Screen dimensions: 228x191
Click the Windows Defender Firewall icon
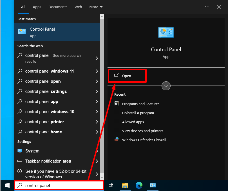[117, 139]
